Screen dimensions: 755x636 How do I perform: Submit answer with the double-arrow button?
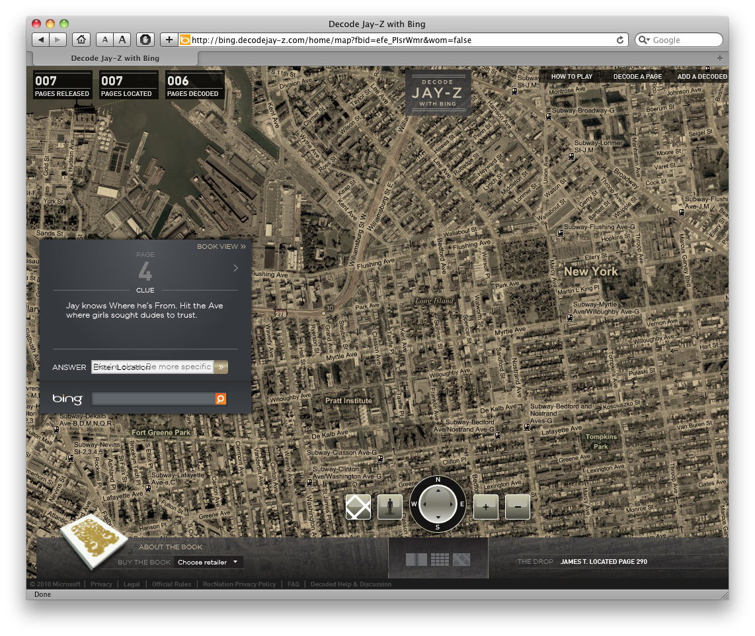pos(221,367)
